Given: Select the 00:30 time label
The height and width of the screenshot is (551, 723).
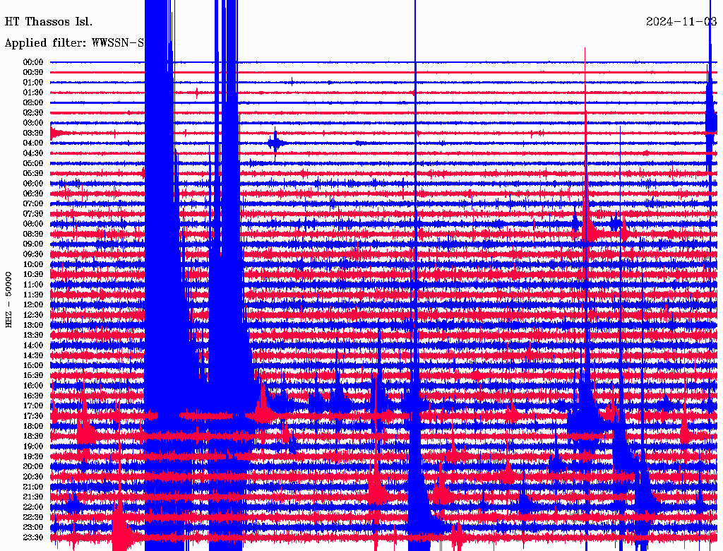Looking at the screenshot, I should [33, 72].
